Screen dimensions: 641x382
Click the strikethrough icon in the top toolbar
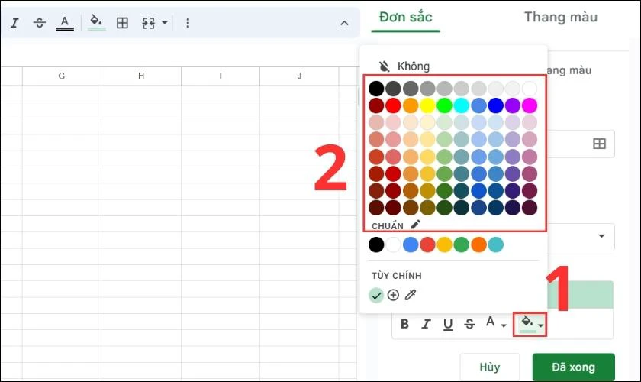click(39, 23)
